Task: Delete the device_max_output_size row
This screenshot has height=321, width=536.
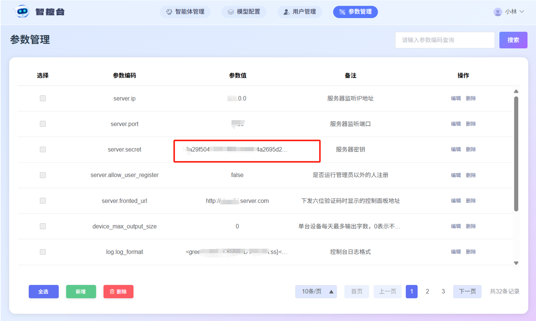Action: click(x=471, y=226)
